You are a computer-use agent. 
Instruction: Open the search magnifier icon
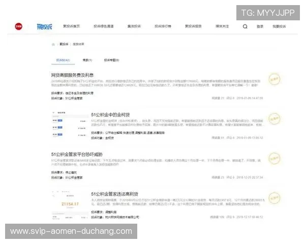[245, 26]
